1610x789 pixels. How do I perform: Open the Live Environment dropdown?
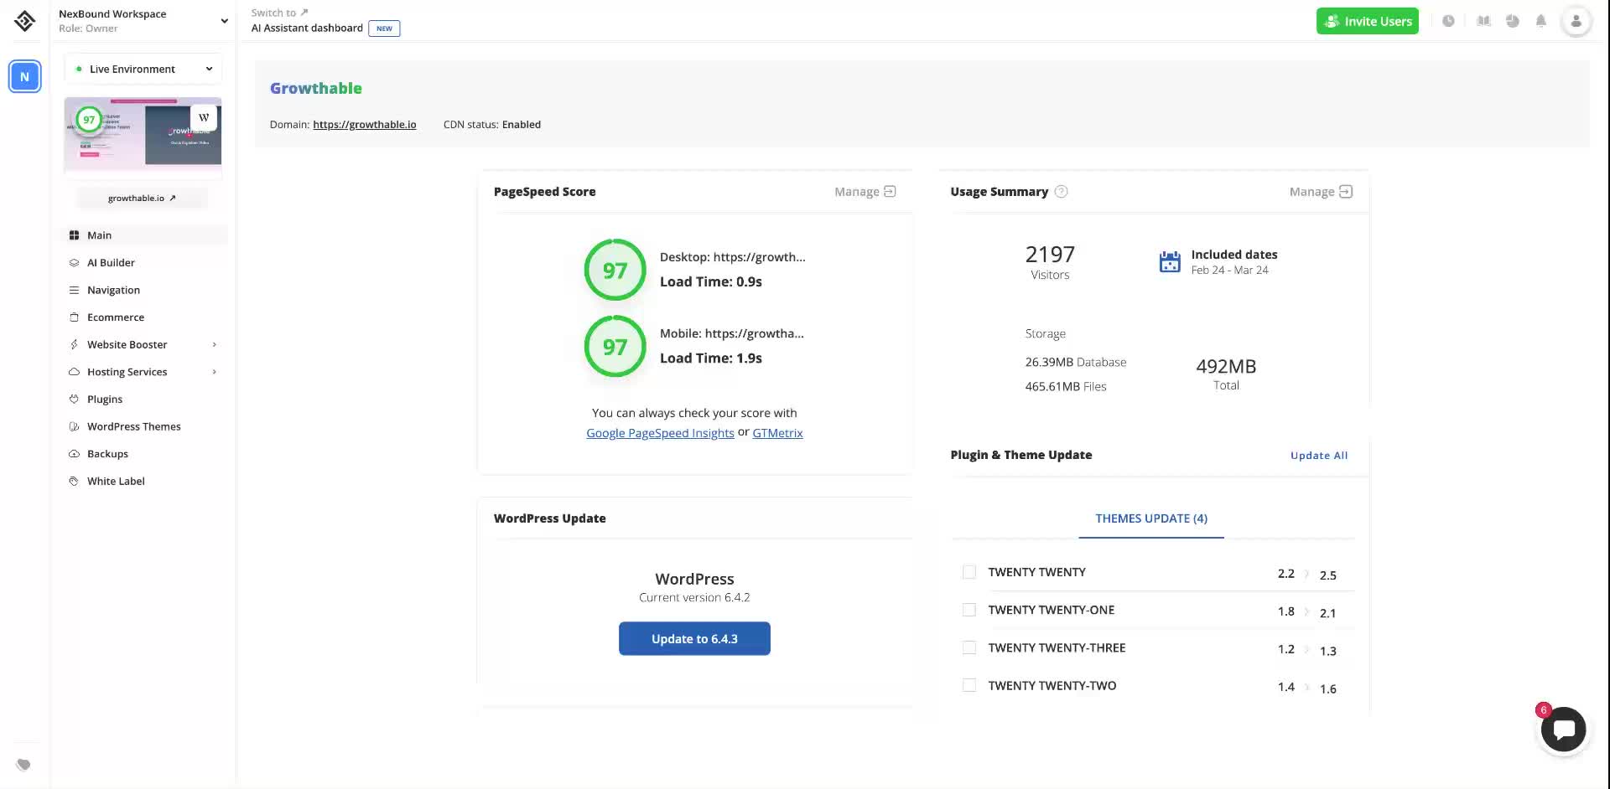point(143,69)
